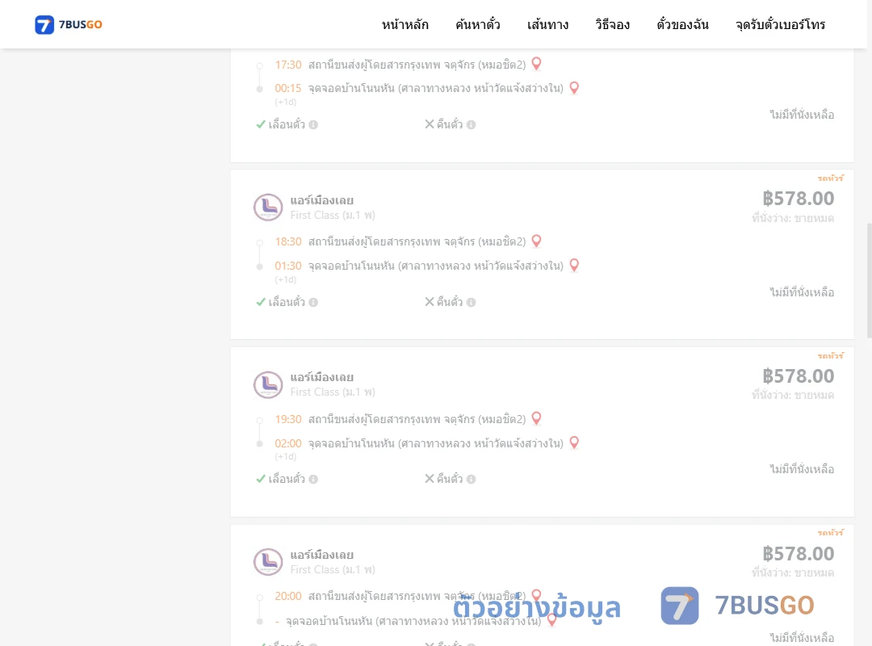
Task: Click the 00:15 arrival time
Action: (288, 88)
